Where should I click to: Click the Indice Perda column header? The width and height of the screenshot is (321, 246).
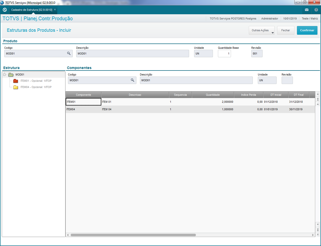click(x=249, y=95)
